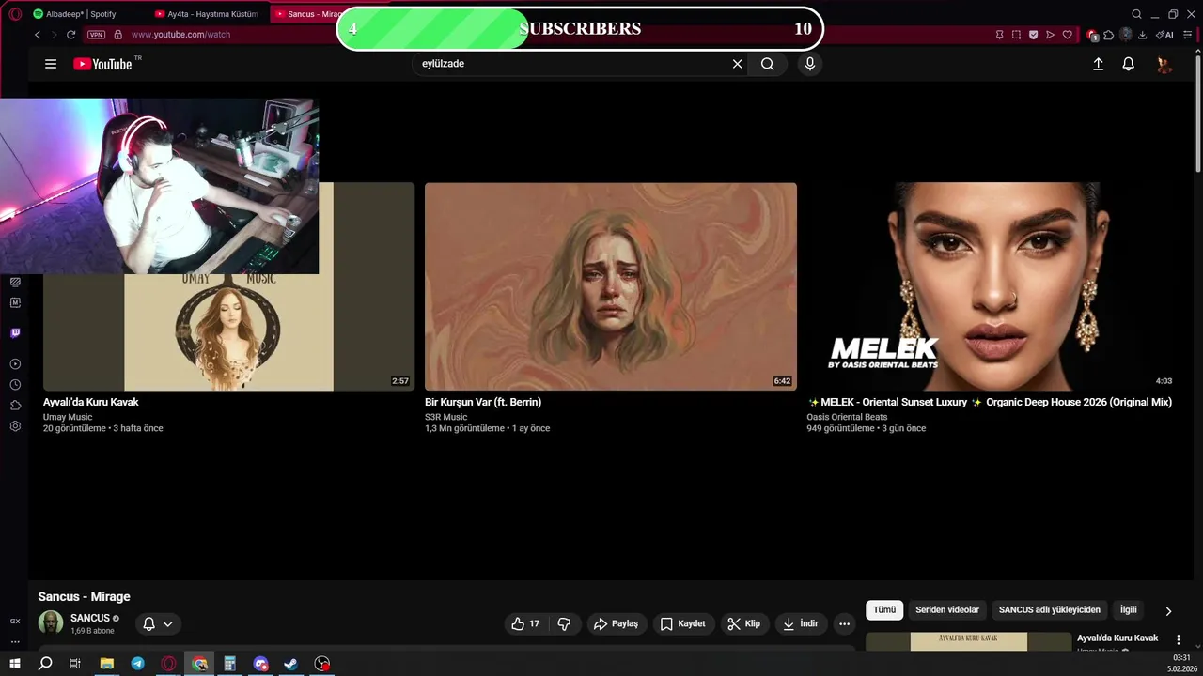The height and width of the screenshot is (676, 1203).
Task: Open the browser downloads icon
Action: pos(1142,35)
